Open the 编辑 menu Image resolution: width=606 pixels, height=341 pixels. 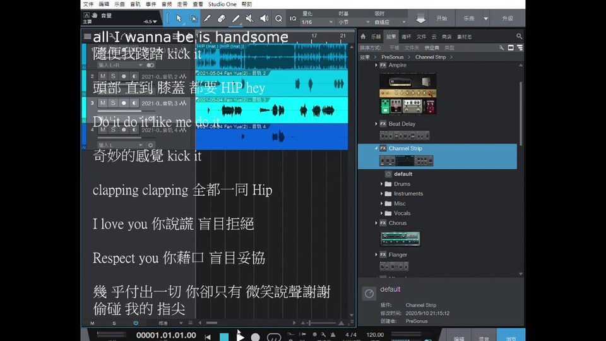coord(104,4)
